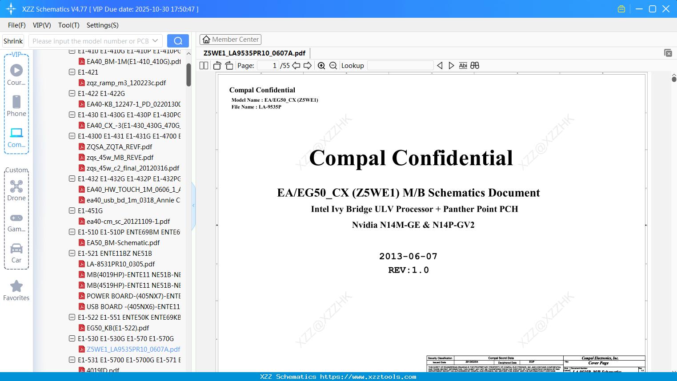Screen dimensions: 677x381
Task: Jump to next lookup result
Action: 451,66
